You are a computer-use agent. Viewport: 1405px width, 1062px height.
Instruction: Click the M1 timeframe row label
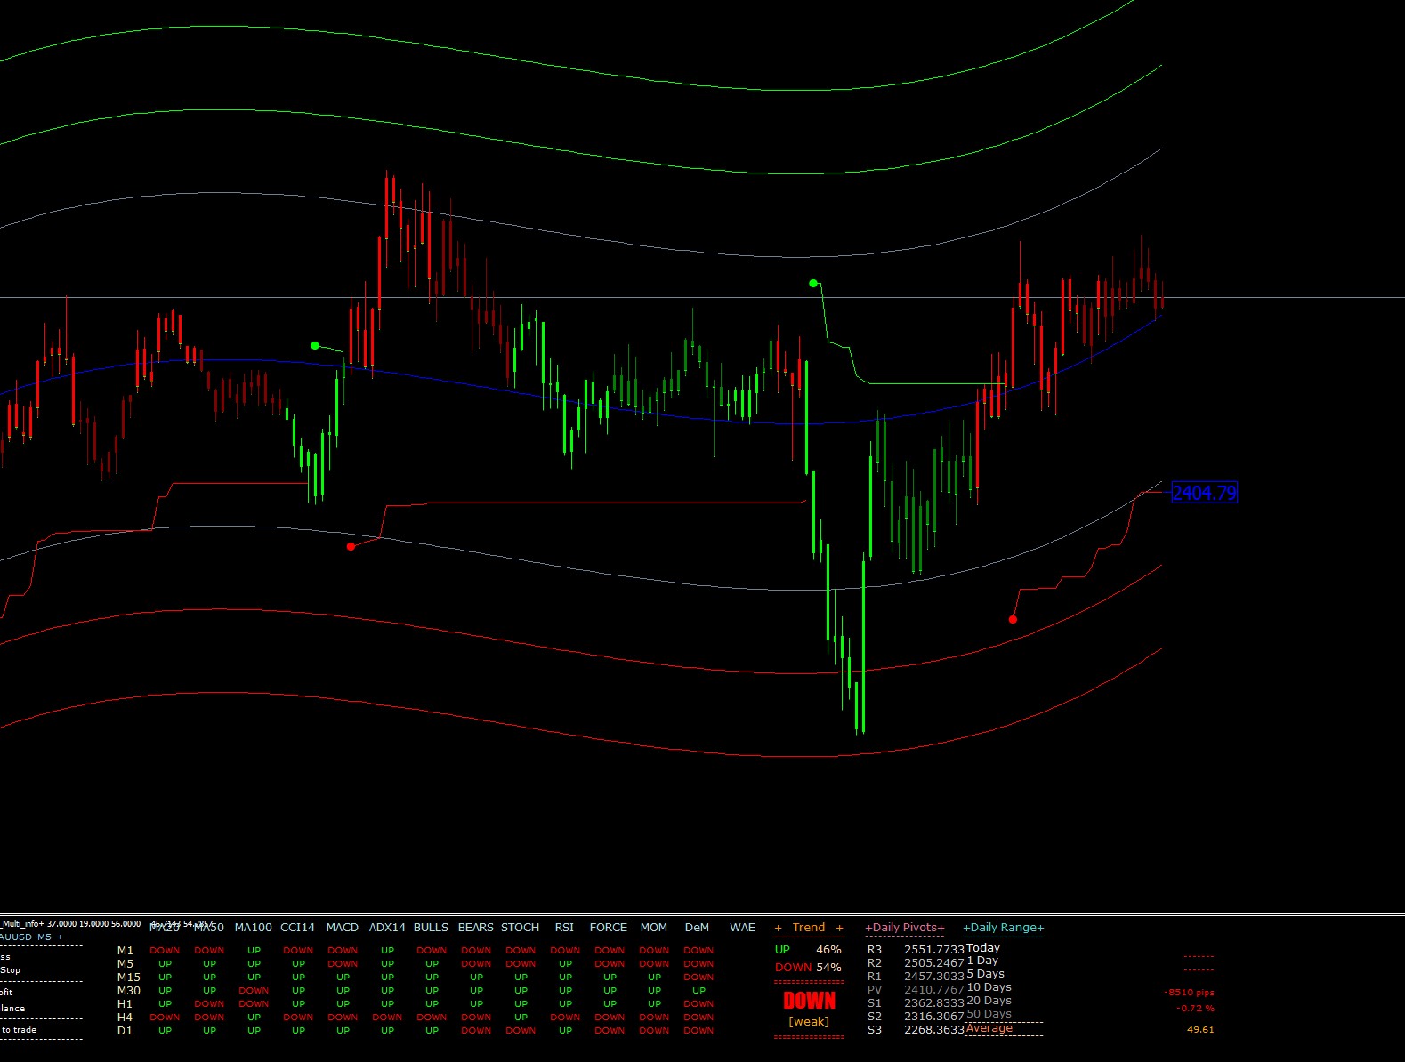click(x=125, y=951)
